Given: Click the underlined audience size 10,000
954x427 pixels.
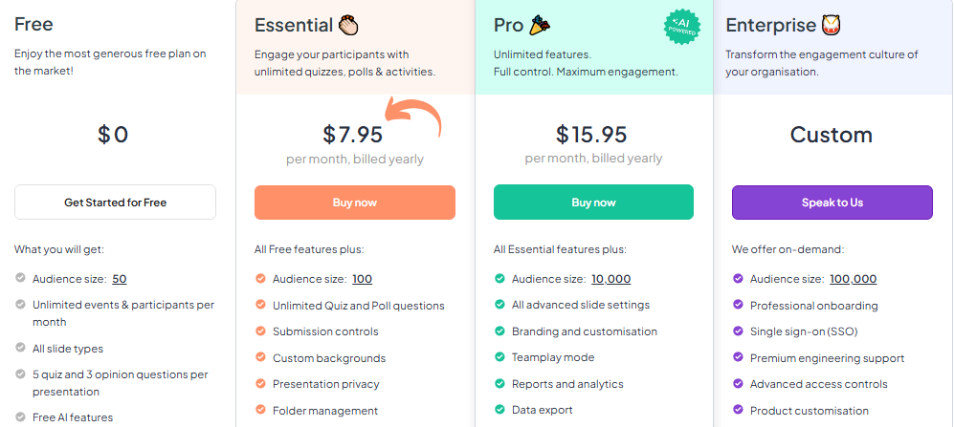Looking at the screenshot, I should click(x=610, y=279).
